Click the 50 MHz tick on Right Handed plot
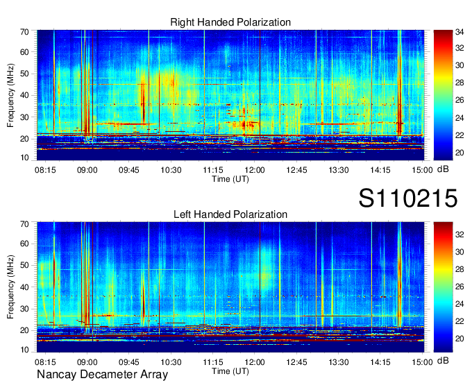This screenshot has width=472, height=383. 24,74
